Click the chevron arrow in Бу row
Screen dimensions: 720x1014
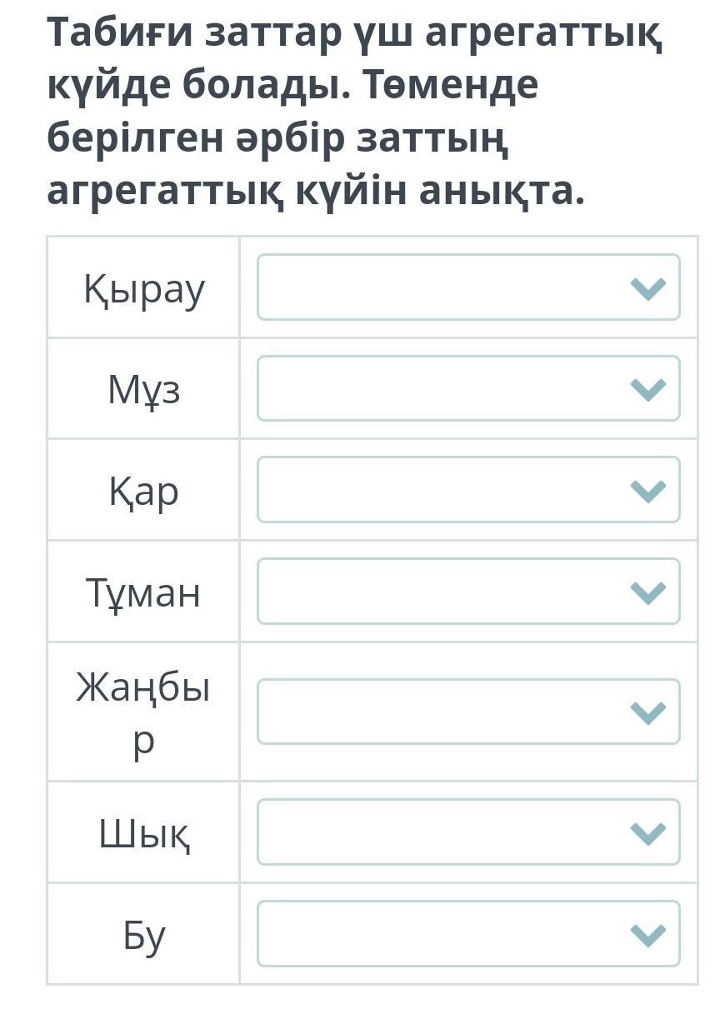(x=648, y=935)
